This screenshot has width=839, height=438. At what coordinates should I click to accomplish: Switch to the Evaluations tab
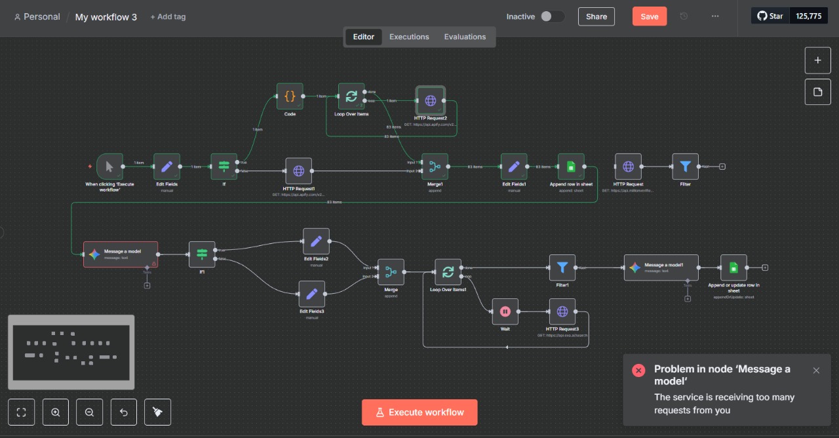point(465,37)
